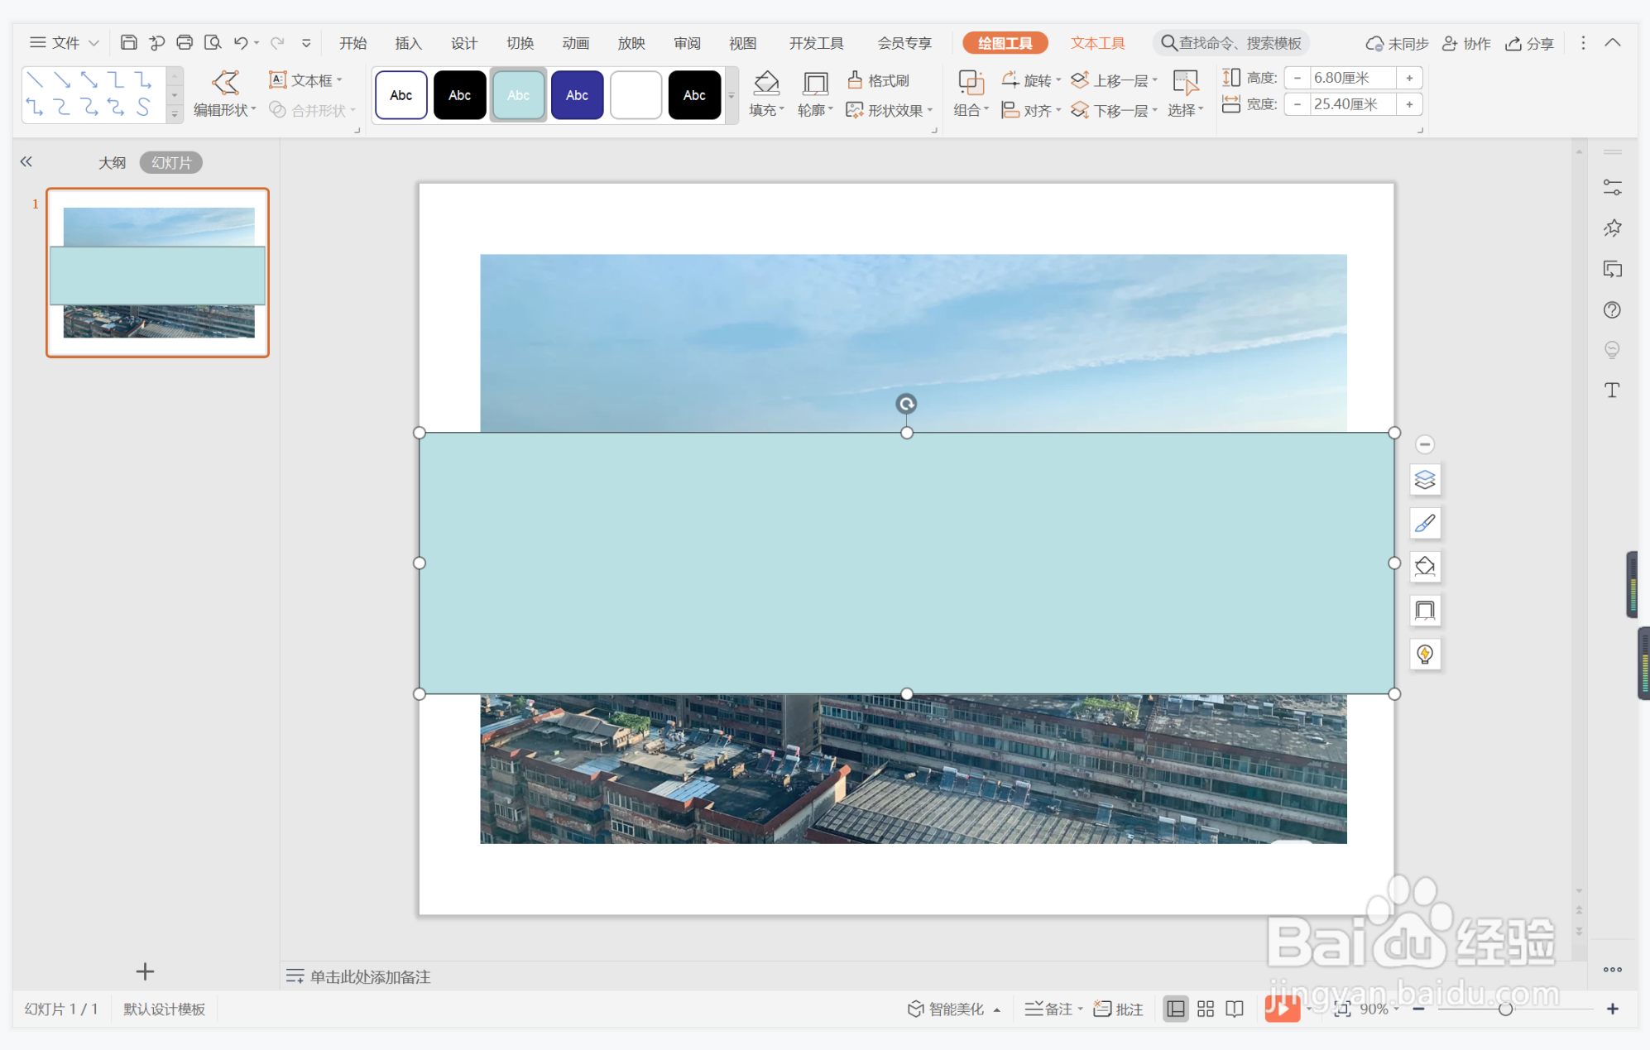Start slideshow with orange play button

(1281, 1009)
